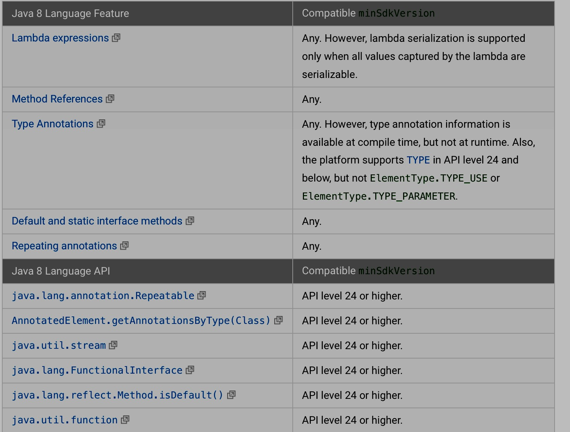The image size is (570, 432).
Task: Open the Type Annotations link
Action: [53, 124]
